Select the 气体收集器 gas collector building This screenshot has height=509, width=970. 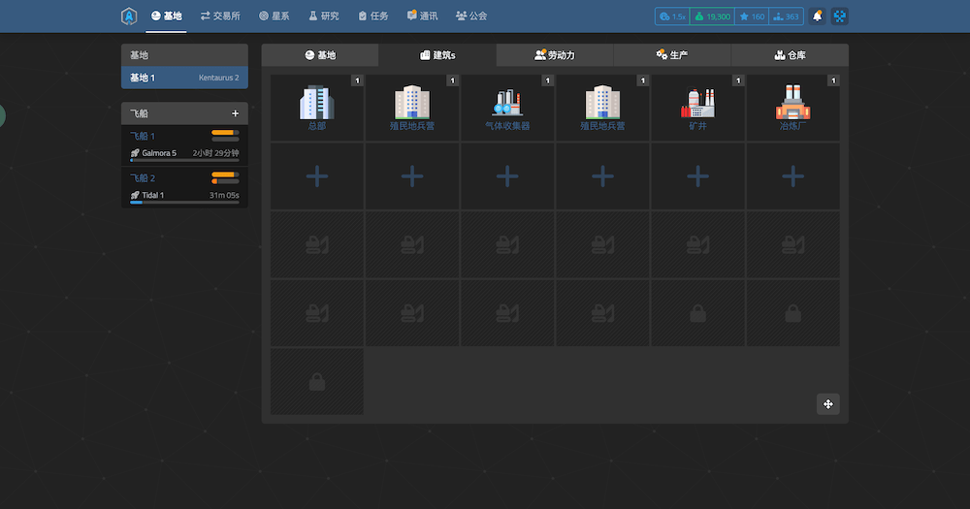(x=507, y=108)
